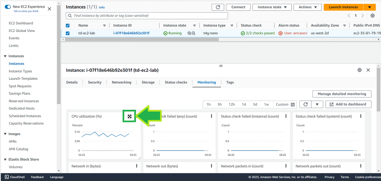Screen dimensions: 381x181
Task: Toggle the New EC2 Experience switch
Action: (x=7, y=7)
